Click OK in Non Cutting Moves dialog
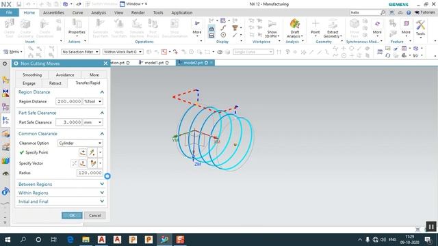Image resolution: width=438 pixels, height=246 pixels. pyautogui.click(x=72, y=215)
